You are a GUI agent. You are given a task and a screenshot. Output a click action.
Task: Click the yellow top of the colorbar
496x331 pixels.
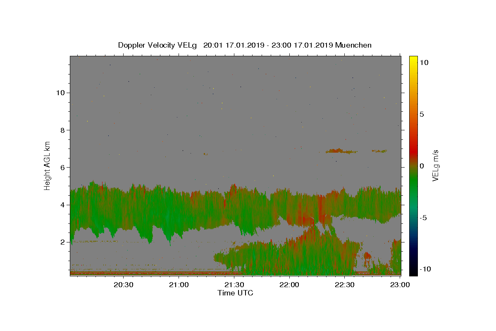coord(413,60)
